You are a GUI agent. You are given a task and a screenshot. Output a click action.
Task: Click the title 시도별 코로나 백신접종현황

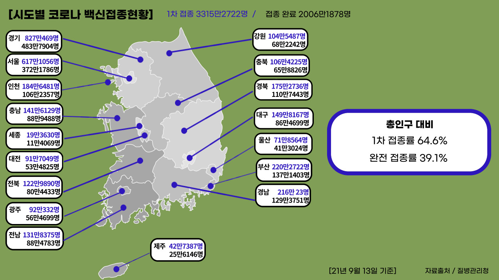click(81, 14)
